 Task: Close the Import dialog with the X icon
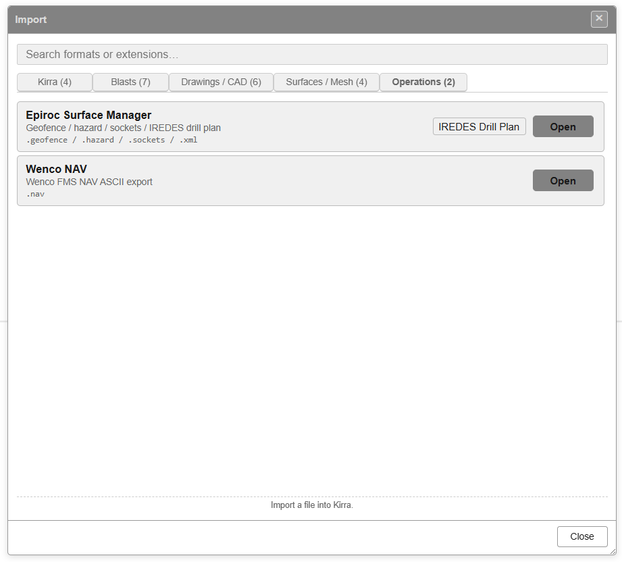click(599, 19)
